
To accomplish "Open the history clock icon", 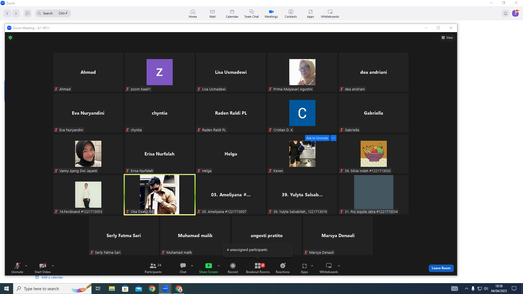I will tap(28, 13).
